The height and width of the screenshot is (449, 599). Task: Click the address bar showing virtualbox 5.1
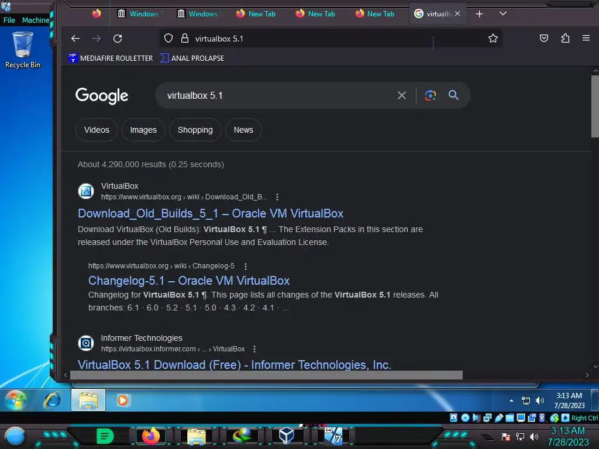coord(331,39)
